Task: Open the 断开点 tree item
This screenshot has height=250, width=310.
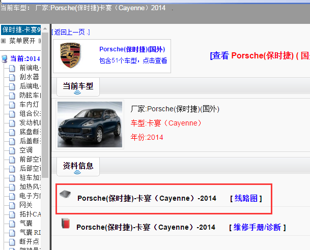Action: [29, 241]
